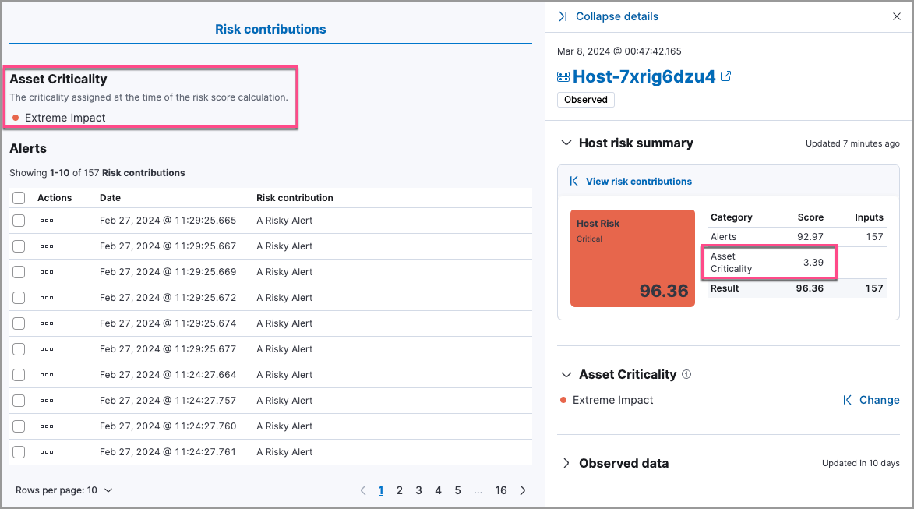
Task: Select the Risk contributions tab
Action: coord(270,29)
